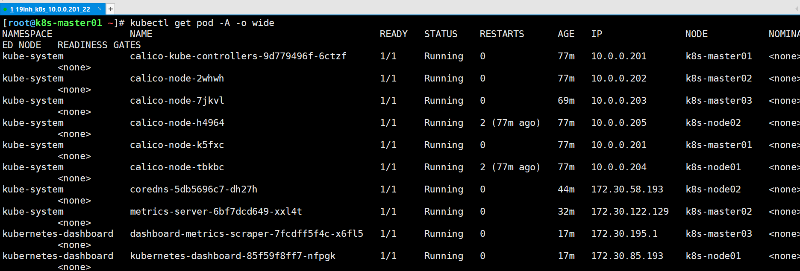Click IP address 172.30.58.193

627,189
